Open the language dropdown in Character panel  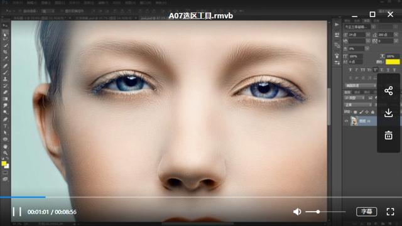(360, 85)
